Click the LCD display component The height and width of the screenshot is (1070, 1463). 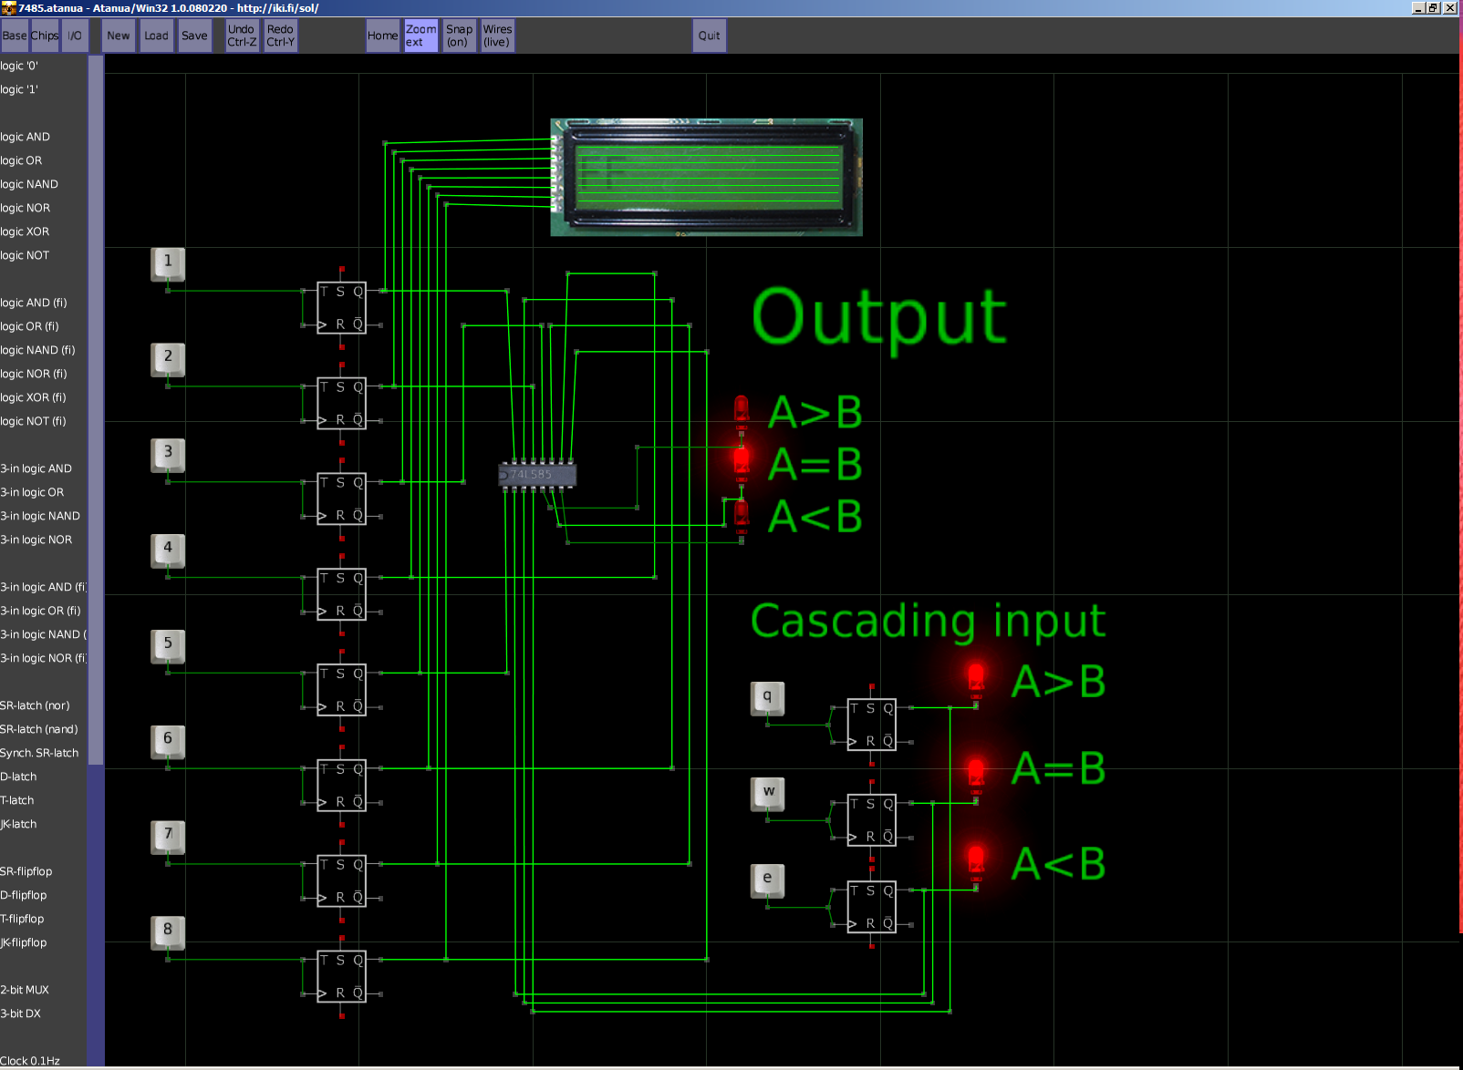(x=707, y=177)
